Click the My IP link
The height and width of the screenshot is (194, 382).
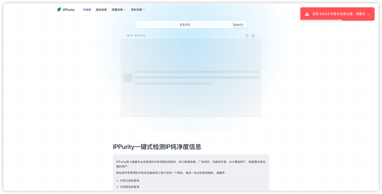130,36
